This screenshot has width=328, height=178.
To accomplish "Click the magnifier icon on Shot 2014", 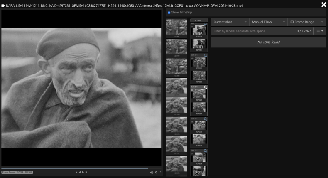I will click(206, 119).
